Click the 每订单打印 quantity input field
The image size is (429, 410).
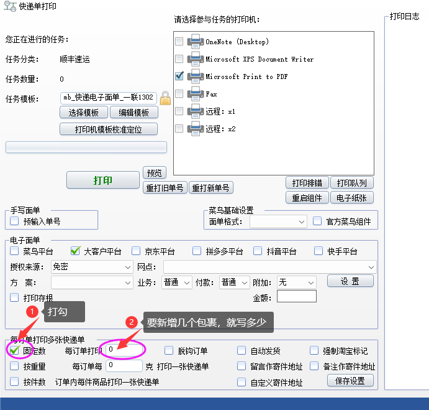(124, 350)
